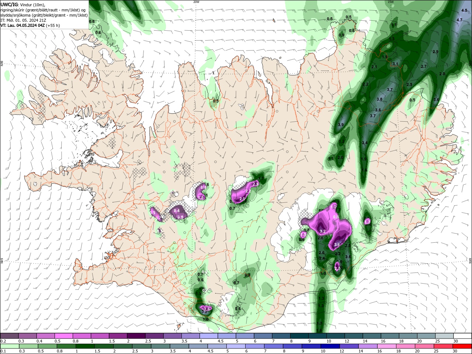Viewport: 472px width, 354px height.
Task: Click the "14" label under the upper legend row
Action: pyautogui.click(x=365, y=341)
